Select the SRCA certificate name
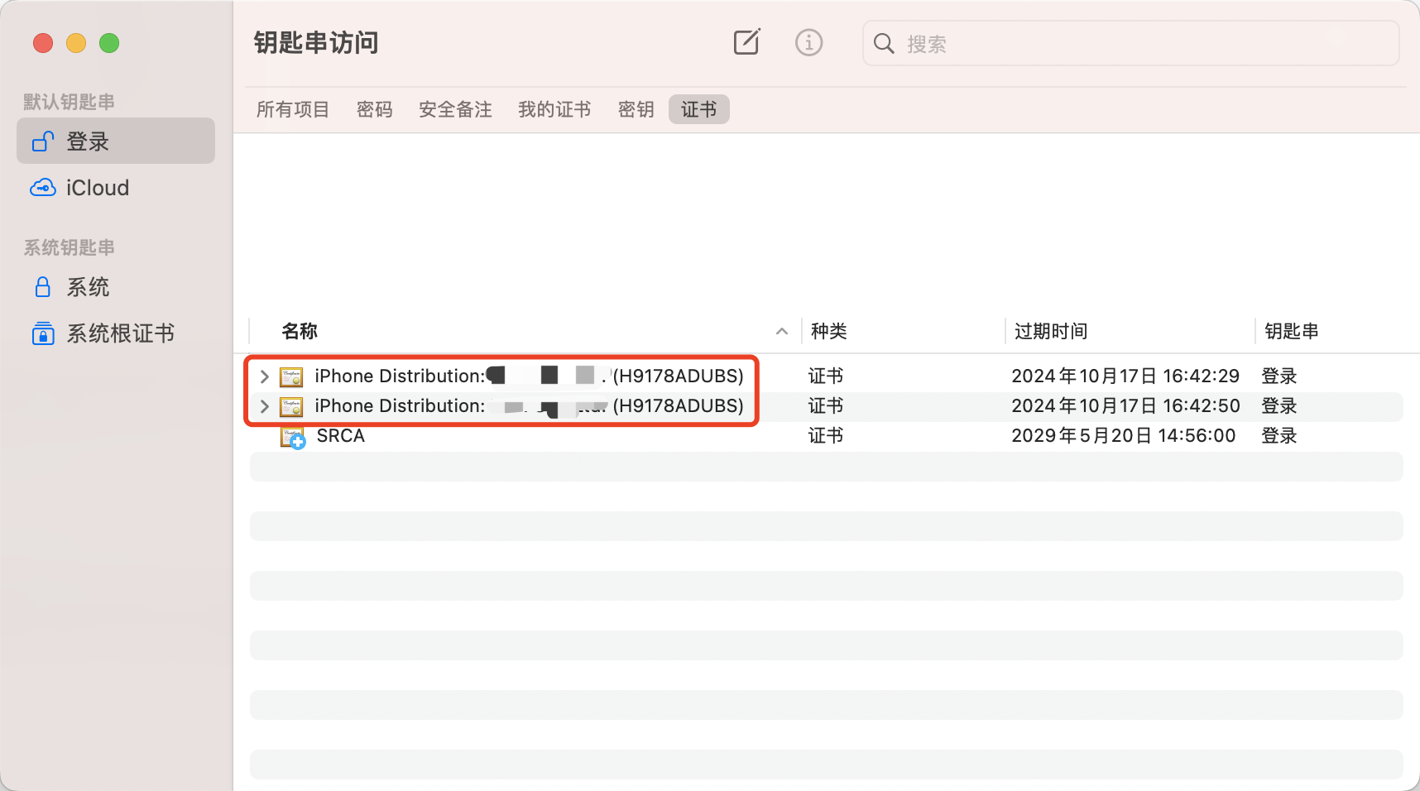The image size is (1420, 791). click(341, 436)
